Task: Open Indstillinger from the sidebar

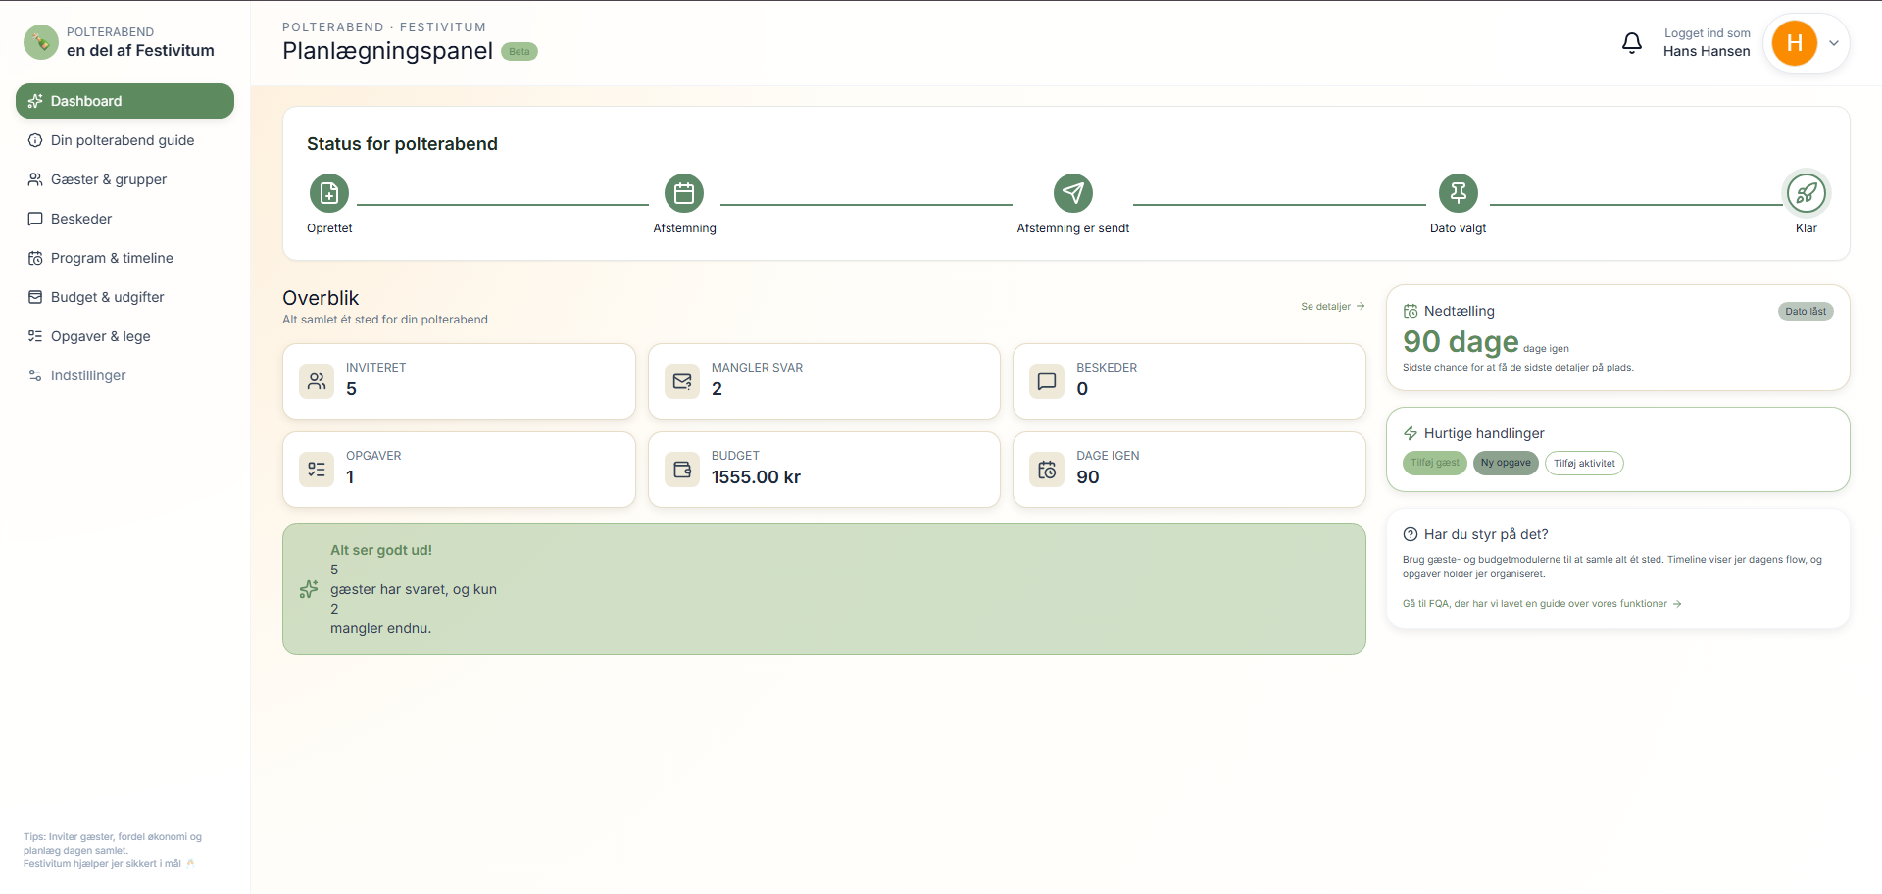Action: [88, 375]
